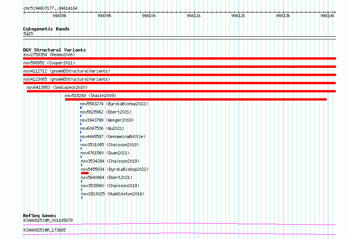Select nsv3531085 (Chaisson2019) label
The image size is (347, 239).
coord(110,145)
